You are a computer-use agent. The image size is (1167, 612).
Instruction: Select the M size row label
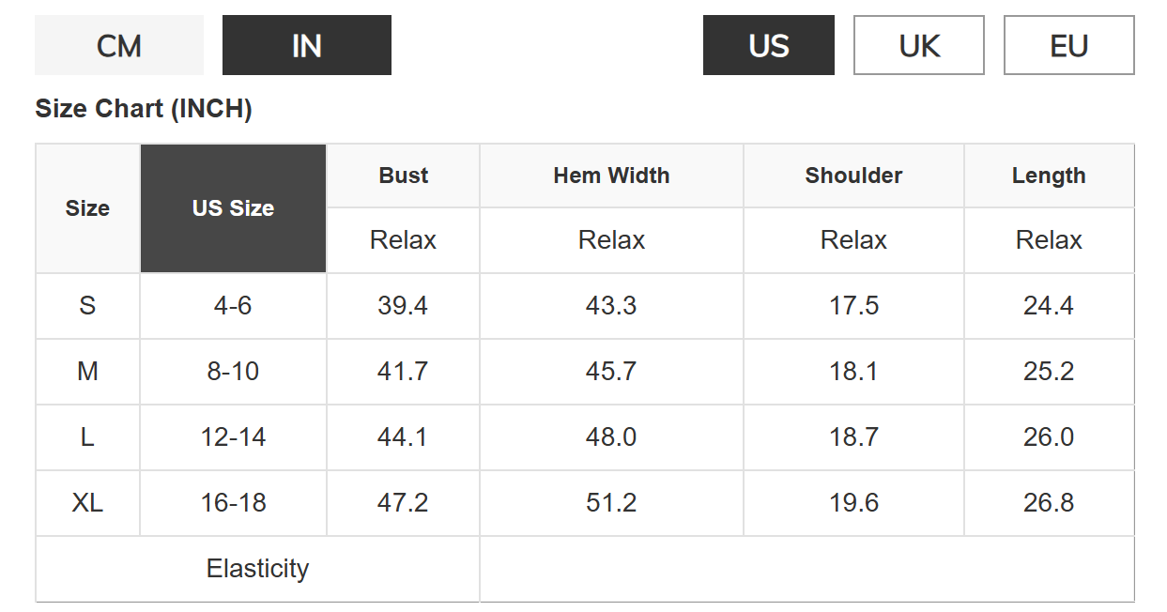(87, 372)
